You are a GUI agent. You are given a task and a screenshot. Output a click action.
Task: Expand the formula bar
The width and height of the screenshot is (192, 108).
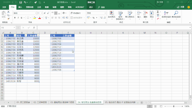coord(190,28)
